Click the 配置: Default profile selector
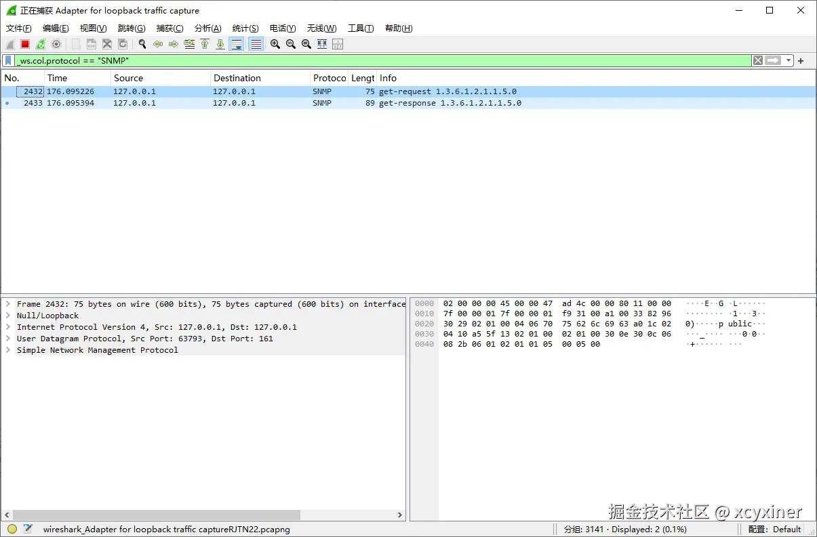This screenshot has width=817, height=537. [774, 530]
